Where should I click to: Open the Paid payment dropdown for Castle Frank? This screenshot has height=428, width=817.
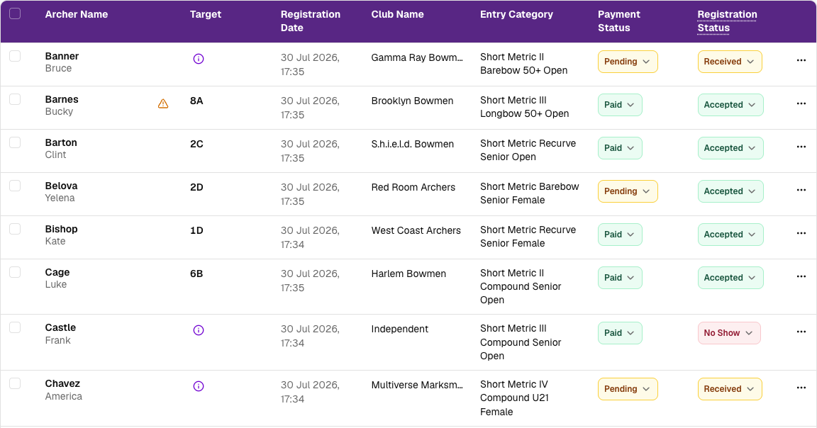[620, 333]
